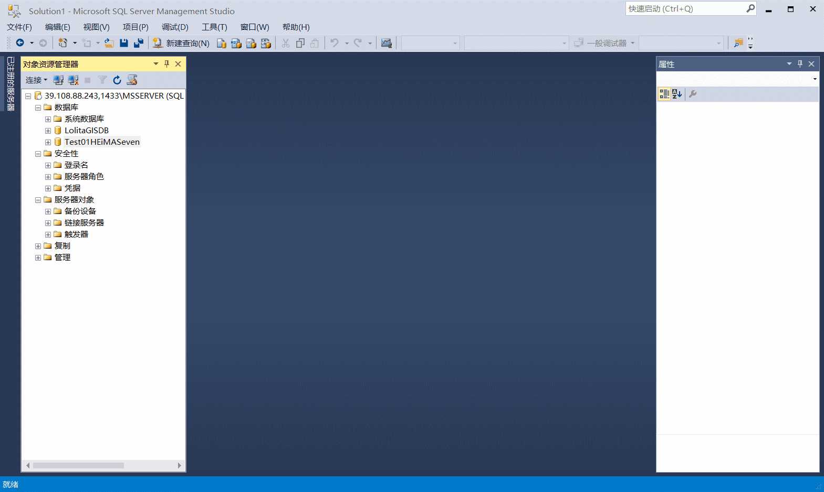Toggle Categorized view in 属性 panel
This screenshot has height=492, width=824.
coord(664,94)
